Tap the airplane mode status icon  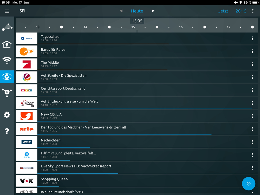236,3
